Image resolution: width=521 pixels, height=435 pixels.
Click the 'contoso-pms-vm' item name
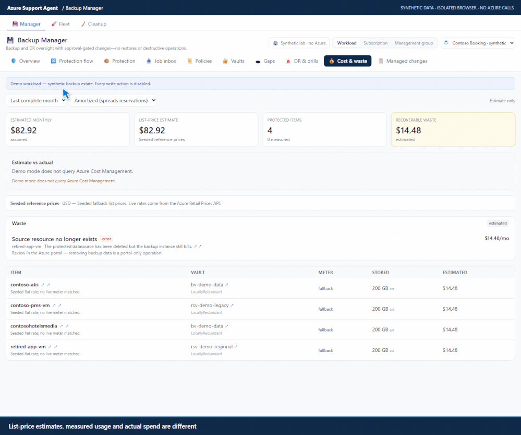[x=30, y=305]
